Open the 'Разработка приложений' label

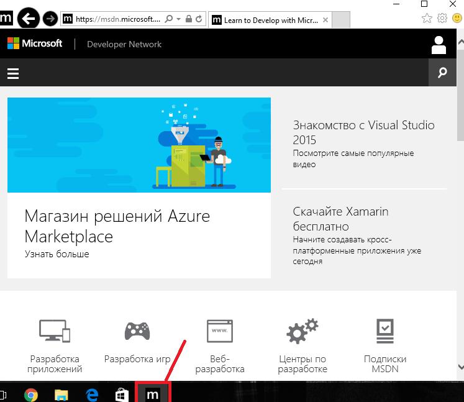tap(55, 364)
